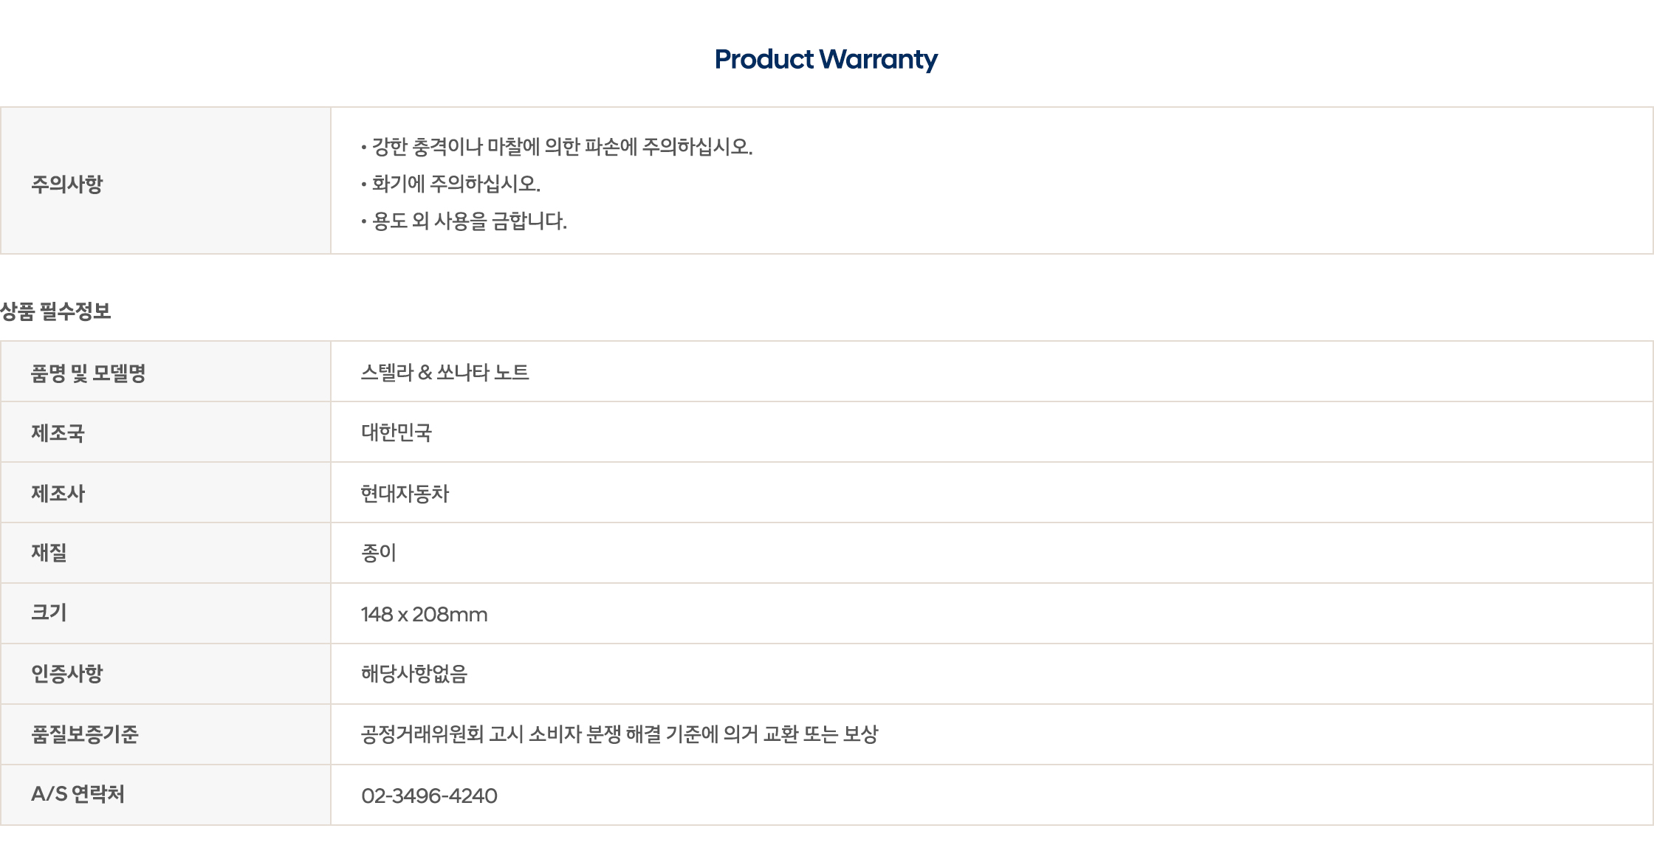Click the 품질보증기준 row label
The image size is (1654, 845).
tap(85, 734)
